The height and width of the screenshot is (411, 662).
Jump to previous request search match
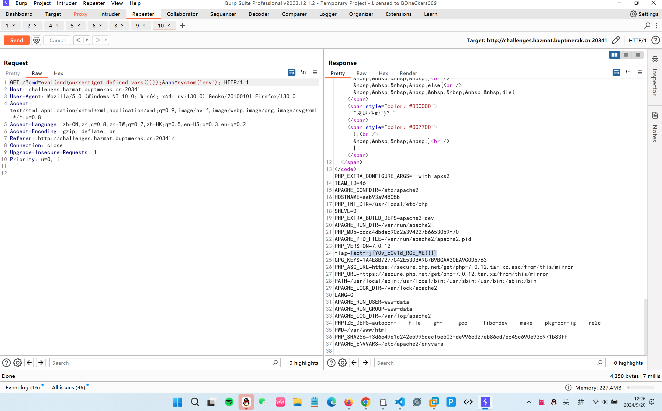[x=29, y=363]
